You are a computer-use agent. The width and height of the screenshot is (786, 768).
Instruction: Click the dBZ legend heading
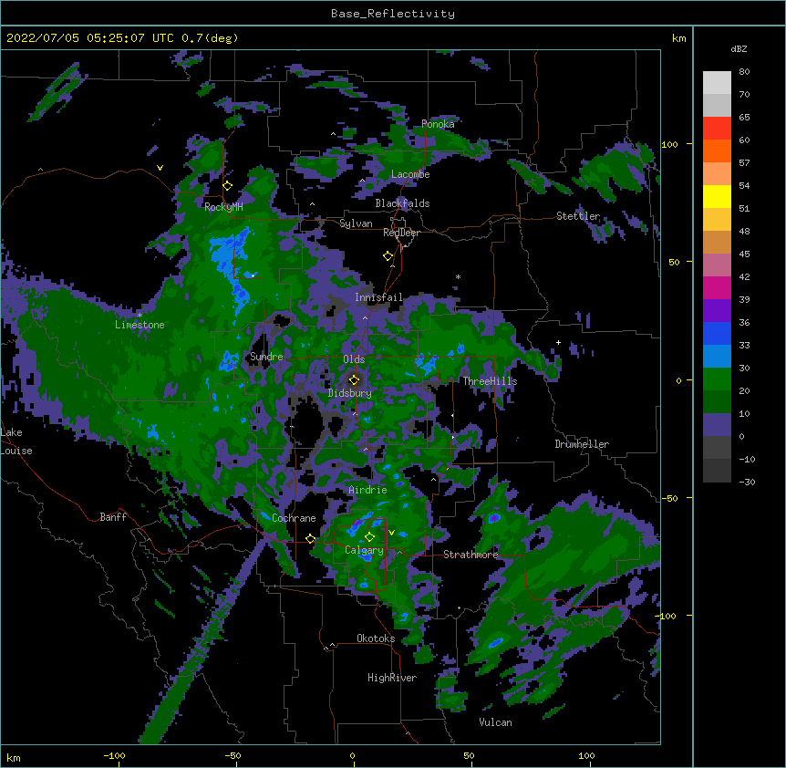coord(739,49)
